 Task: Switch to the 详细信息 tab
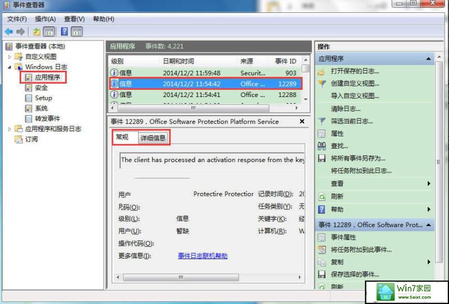click(153, 138)
